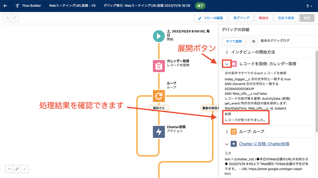
Task: Select the blue Chatter投稿 action element
Action: point(159,132)
